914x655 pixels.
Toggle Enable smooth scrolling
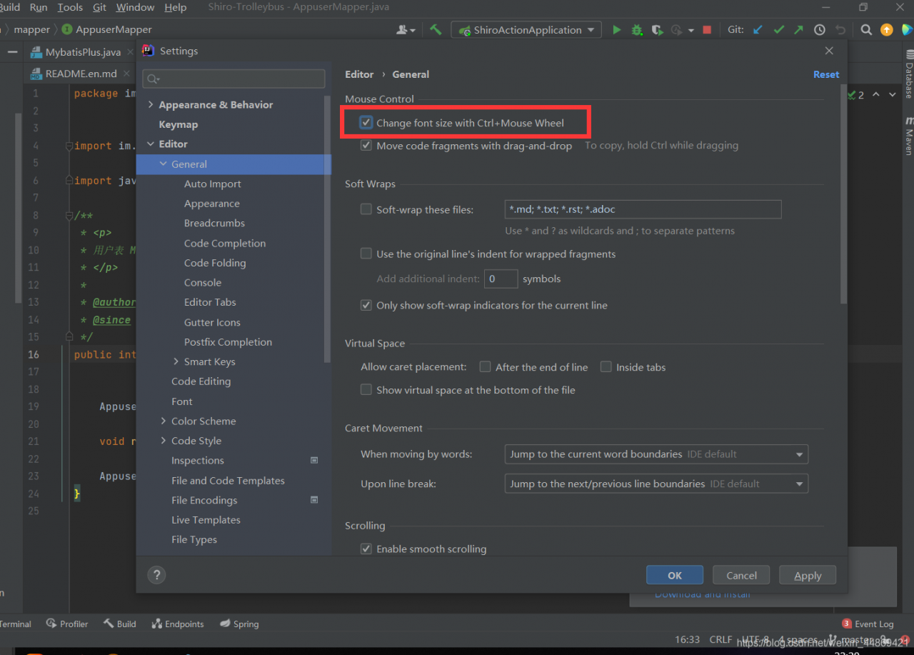pos(366,549)
